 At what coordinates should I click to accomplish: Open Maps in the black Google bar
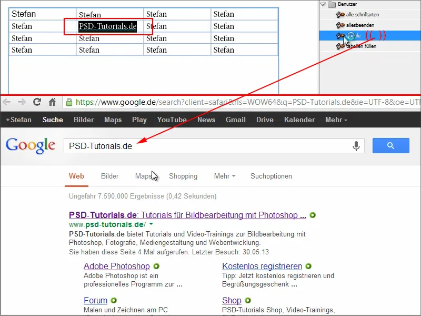pos(113,120)
